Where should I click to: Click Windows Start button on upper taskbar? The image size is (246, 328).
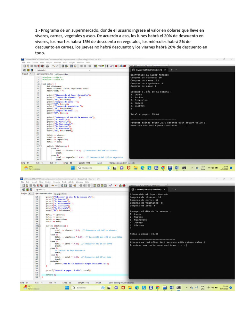72,168
